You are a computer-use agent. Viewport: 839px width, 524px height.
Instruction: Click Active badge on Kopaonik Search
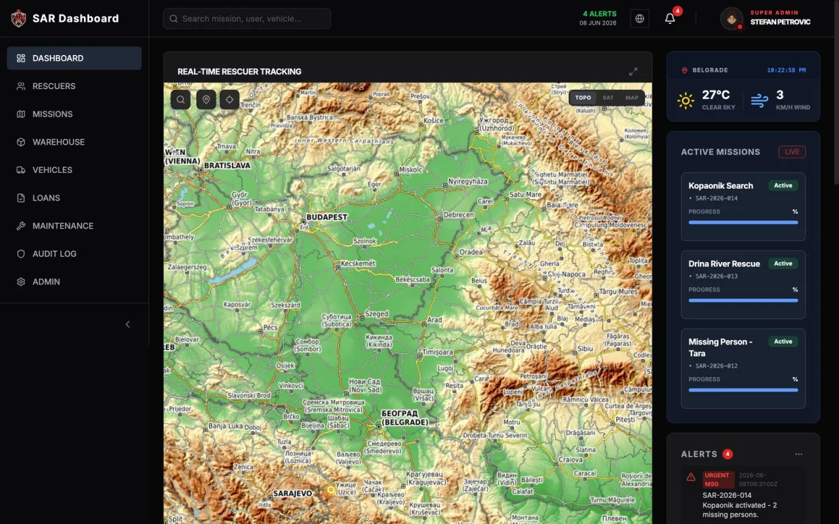point(783,185)
